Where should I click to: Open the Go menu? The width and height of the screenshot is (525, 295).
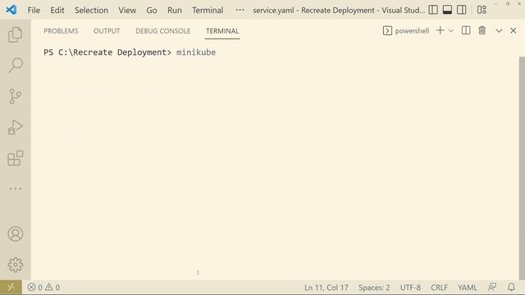(152, 10)
